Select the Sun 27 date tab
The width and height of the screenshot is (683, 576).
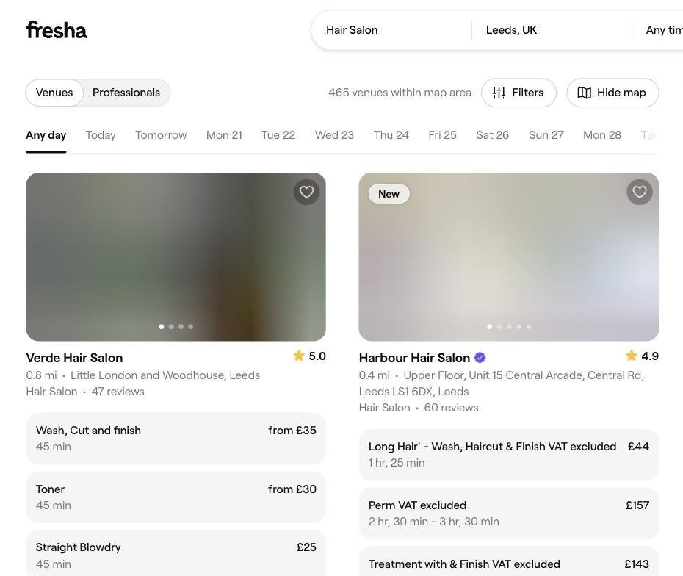click(x=546, y=135)
